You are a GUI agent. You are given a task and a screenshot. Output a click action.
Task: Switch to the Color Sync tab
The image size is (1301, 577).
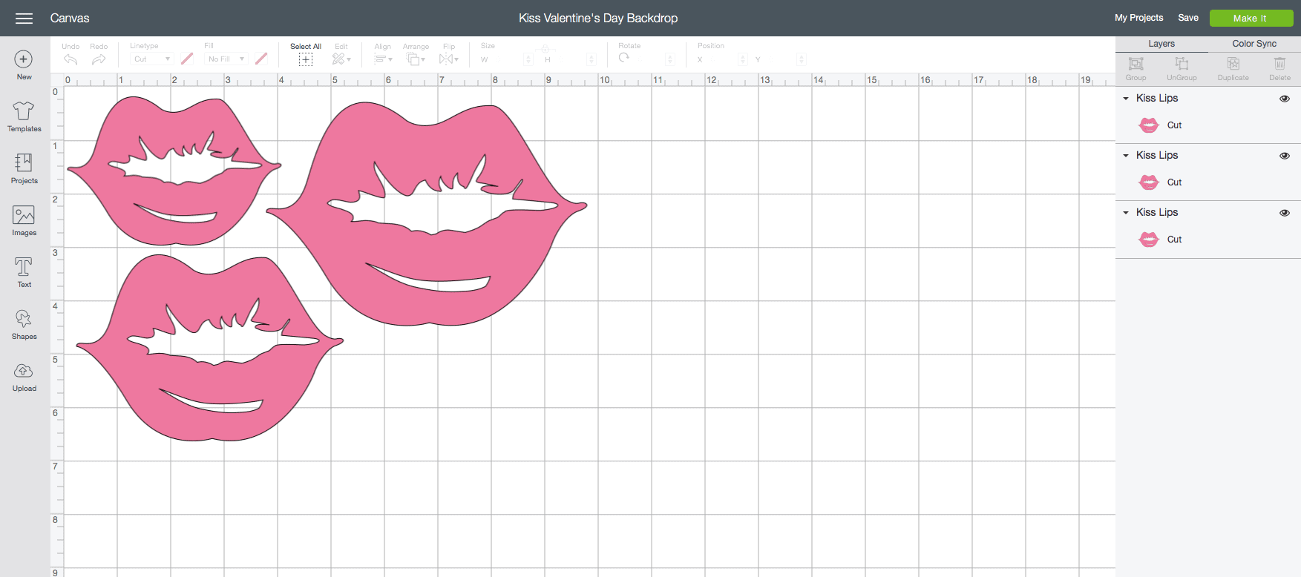(1254, 44)
